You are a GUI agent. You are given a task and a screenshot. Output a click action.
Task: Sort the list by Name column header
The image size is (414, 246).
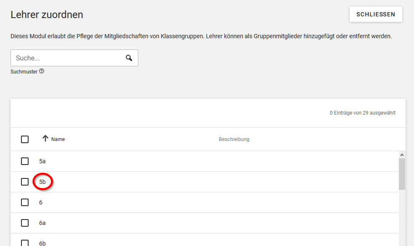pyautogui.click(x=58, y=139)
